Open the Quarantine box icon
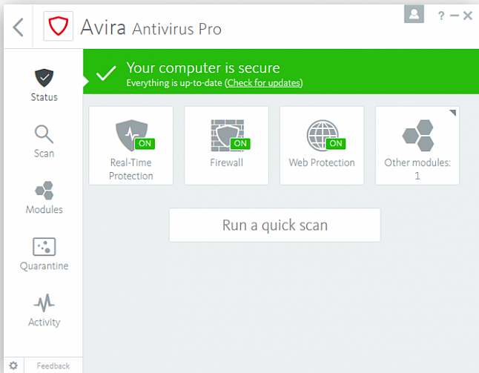The width and height of the screenshot is (479, 373). (44, 247)
